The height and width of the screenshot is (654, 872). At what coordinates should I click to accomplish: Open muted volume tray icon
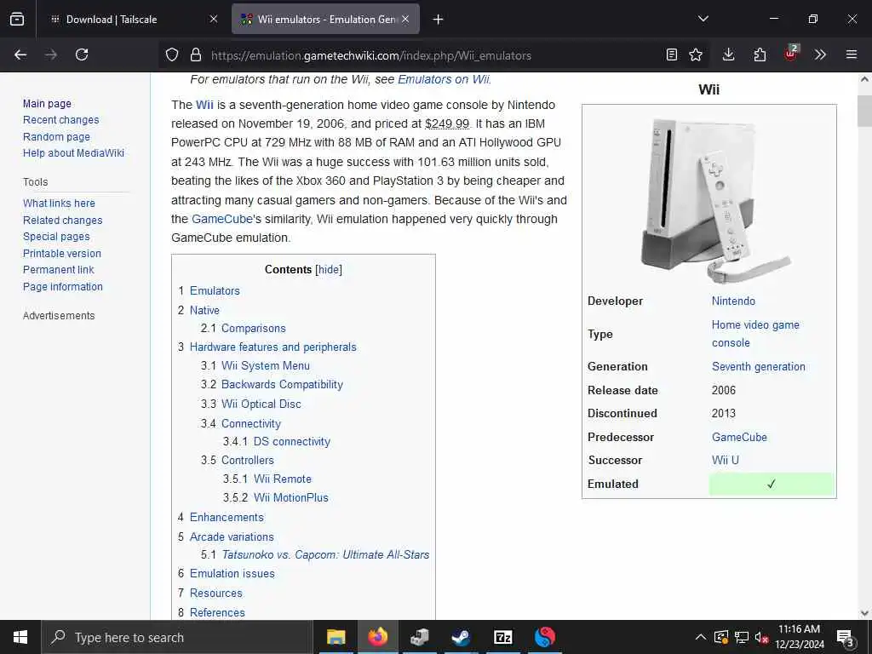(x=761, y=637)
